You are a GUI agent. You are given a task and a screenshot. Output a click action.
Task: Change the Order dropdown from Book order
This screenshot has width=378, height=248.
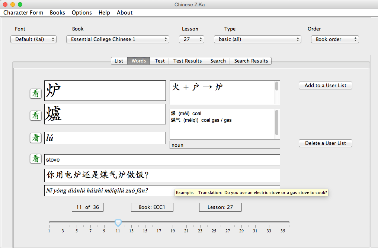pyautogui.click(x=335, y=39)
